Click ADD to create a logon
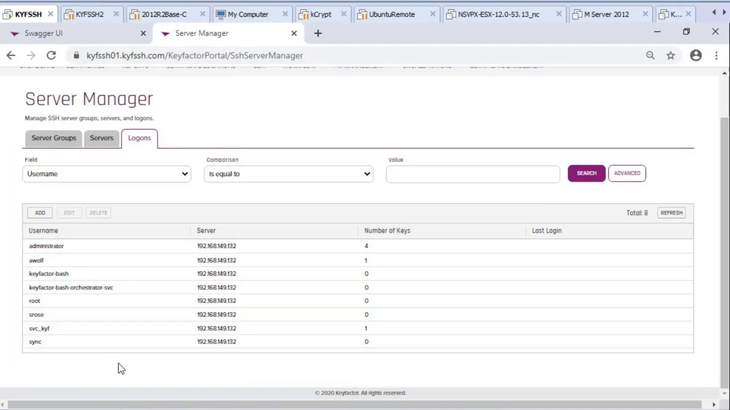The image size is (730, 410). [x=40, y=212]
